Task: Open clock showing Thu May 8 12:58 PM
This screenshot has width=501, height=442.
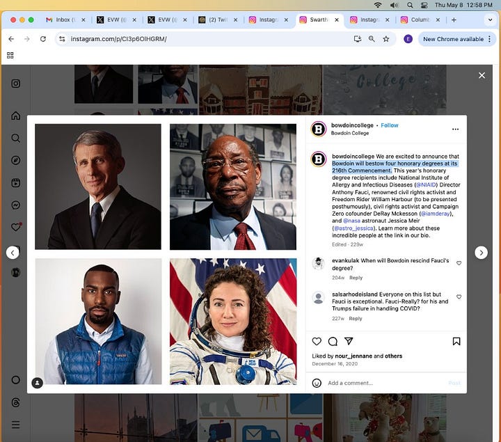Action: pyautogui.click(x=463, y=5)
